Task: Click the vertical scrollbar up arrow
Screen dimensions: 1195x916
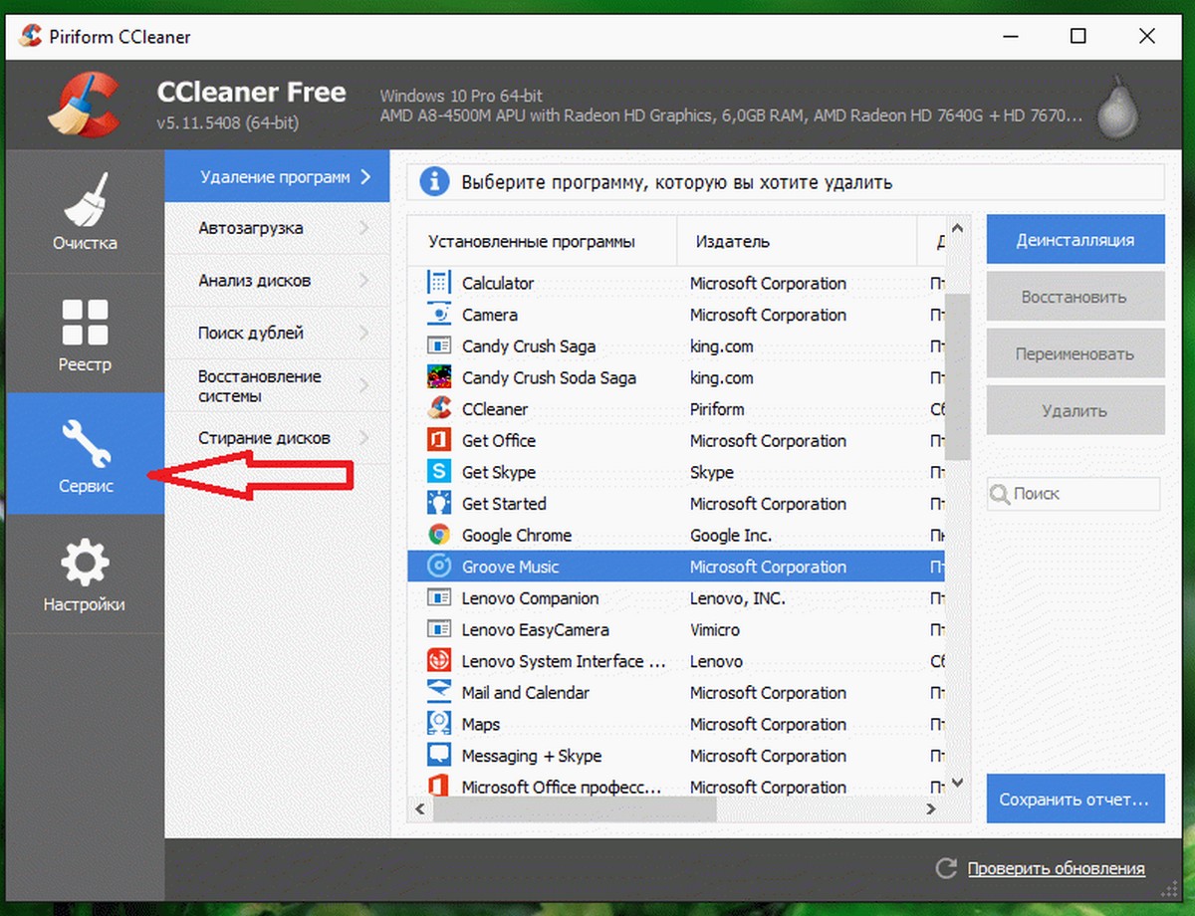Action: pos(957,228)
